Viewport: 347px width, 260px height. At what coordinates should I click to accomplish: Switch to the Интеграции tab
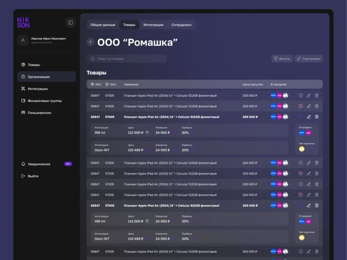(x=154, y=25)
